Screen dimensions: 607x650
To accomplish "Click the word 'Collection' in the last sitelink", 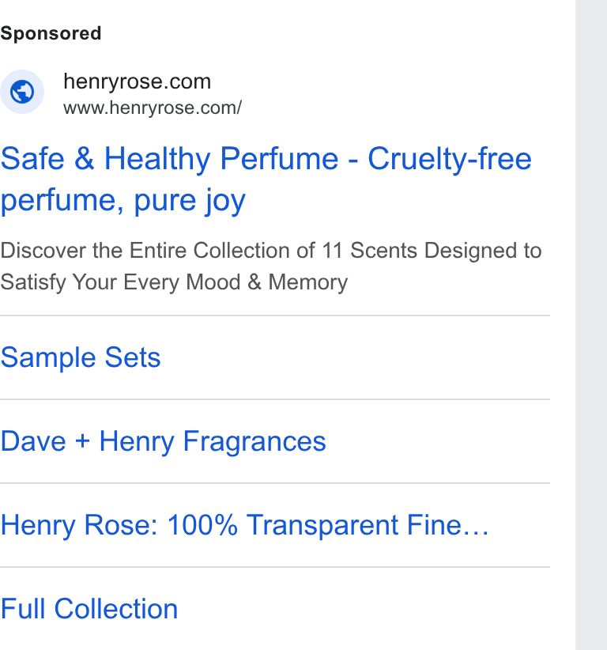I will pyautogui.click(x=116, y=609).
